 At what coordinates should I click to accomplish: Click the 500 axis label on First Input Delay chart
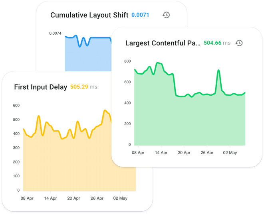pos(16,120)
